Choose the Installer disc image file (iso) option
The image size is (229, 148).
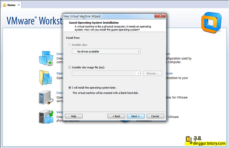point(70,67)
